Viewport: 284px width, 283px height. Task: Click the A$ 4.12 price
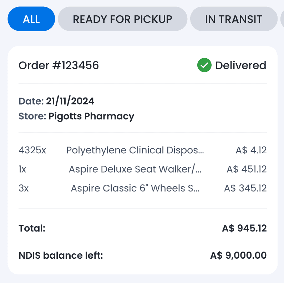pyautogui.click(x=251, y=150)
